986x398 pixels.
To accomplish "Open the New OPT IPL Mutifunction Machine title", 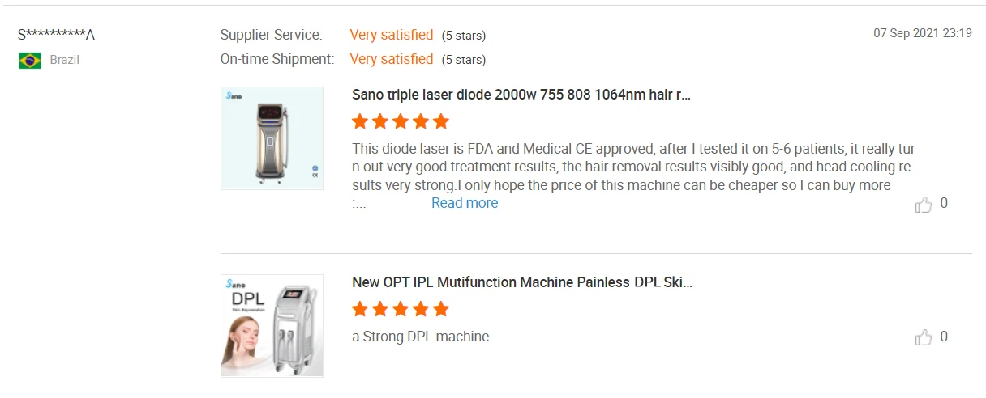I will click(522, 282).
